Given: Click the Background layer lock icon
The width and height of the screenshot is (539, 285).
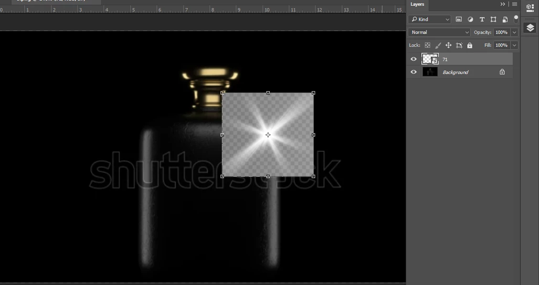Looking at the screenshot, I should [x=502, y=72].
